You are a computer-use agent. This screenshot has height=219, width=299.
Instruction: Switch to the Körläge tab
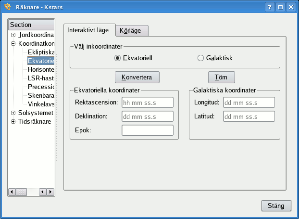tap(134, 30)
